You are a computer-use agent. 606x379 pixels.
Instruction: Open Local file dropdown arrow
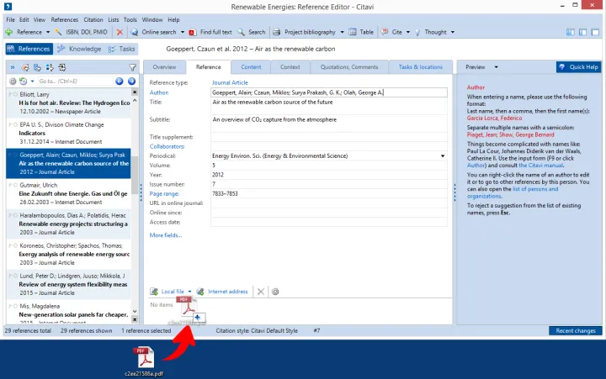coord(189,292)
